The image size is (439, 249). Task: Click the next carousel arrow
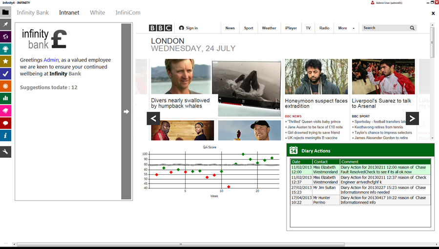(x=413, y=118)
